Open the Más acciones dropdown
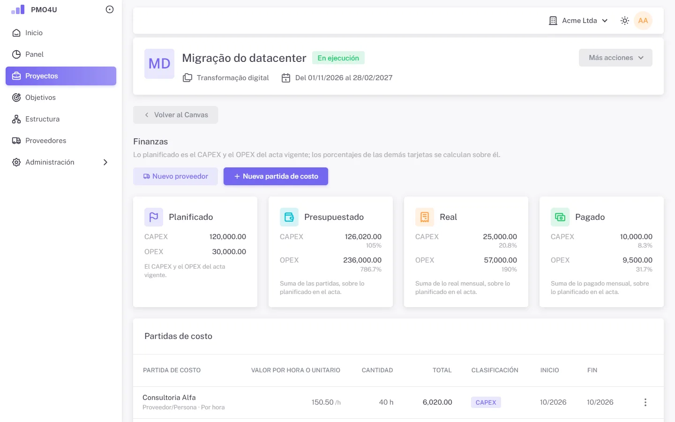This screenshot has height=422, width=675. (615, 58)
